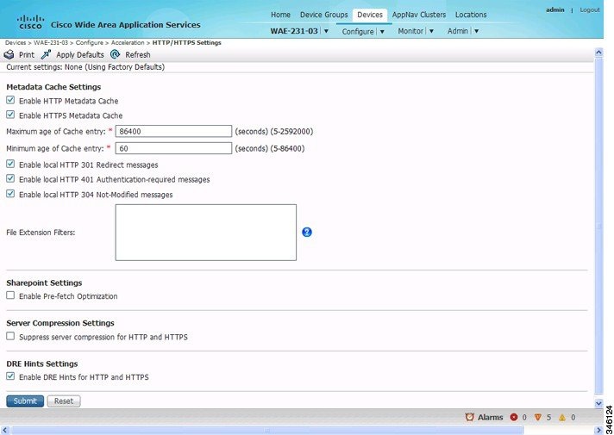Click the major alarms orange icon
Screen dimensions: 614x435
coord(538,418)
